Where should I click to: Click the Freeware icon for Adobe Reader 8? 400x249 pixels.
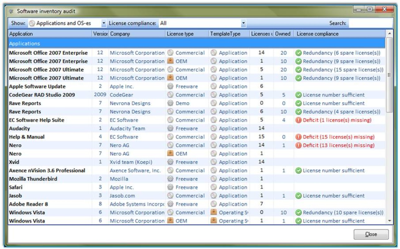[170, 204]
